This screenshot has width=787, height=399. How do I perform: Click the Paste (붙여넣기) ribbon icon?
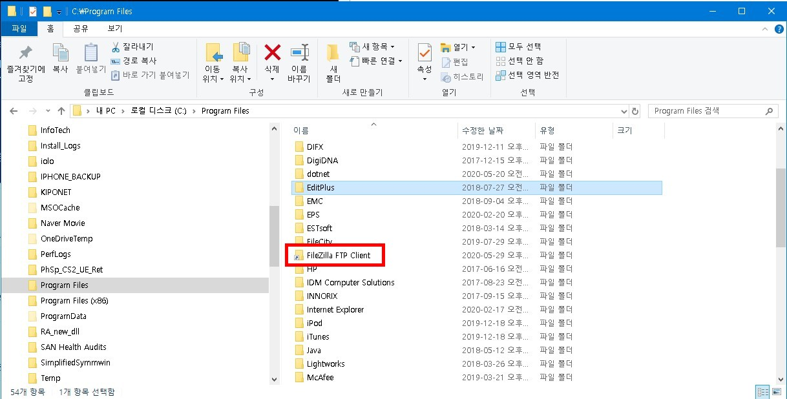click(x=91, y=53)
